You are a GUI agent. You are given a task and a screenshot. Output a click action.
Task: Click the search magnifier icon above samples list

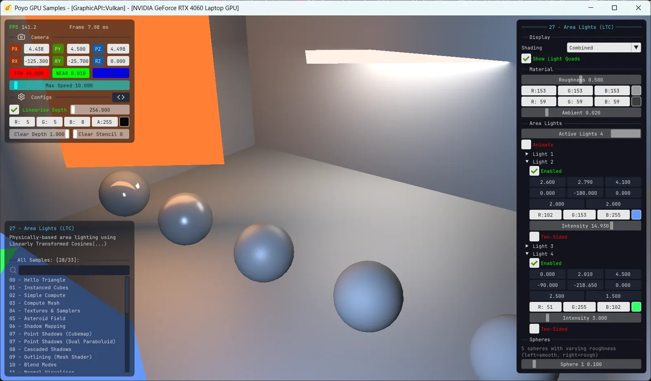13,270
